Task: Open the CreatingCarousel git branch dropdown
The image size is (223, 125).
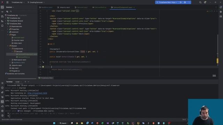Action: (x=36, y=2)
